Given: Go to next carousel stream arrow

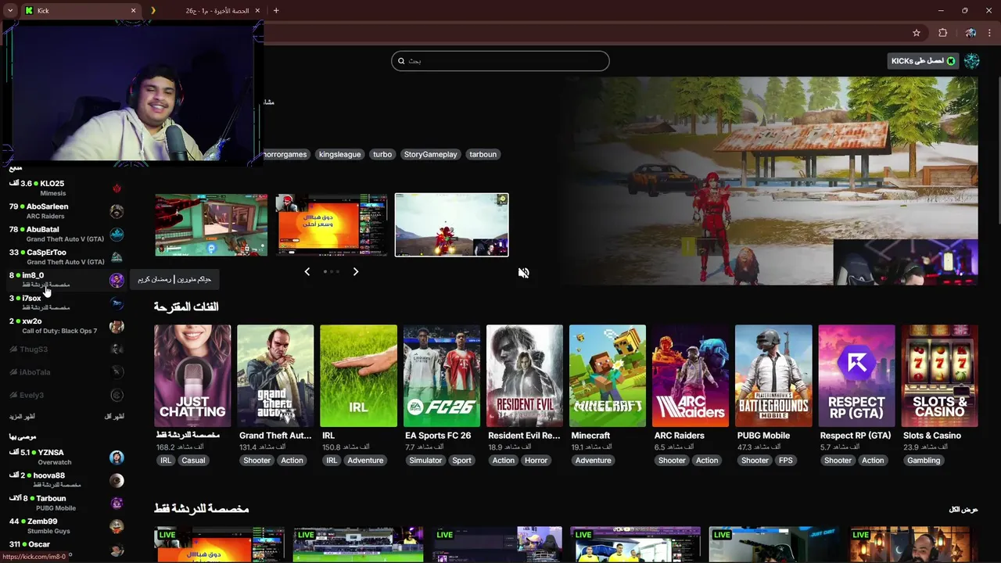Looking at the screenshot, I should pos(356,271).
